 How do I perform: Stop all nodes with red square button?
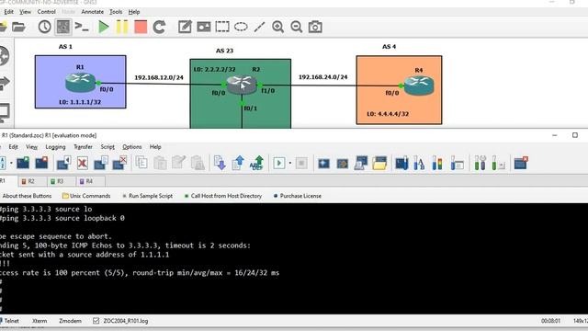[x=141, y=27]
